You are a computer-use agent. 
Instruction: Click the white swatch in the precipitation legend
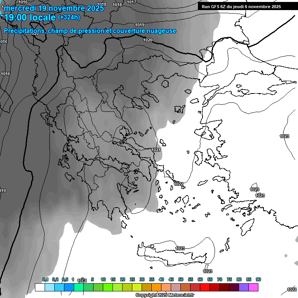(40, 287)
